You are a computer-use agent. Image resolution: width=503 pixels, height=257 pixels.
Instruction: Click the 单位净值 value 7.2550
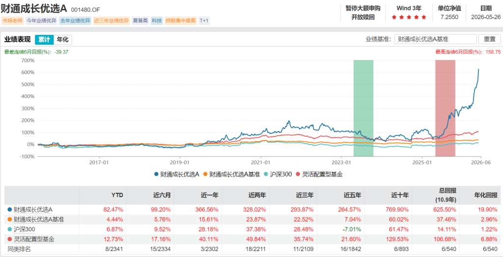pos(449,17)
